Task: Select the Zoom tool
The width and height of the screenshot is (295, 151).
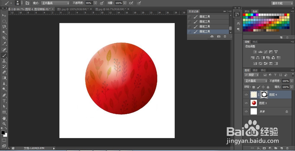Action: click(4, 124)
